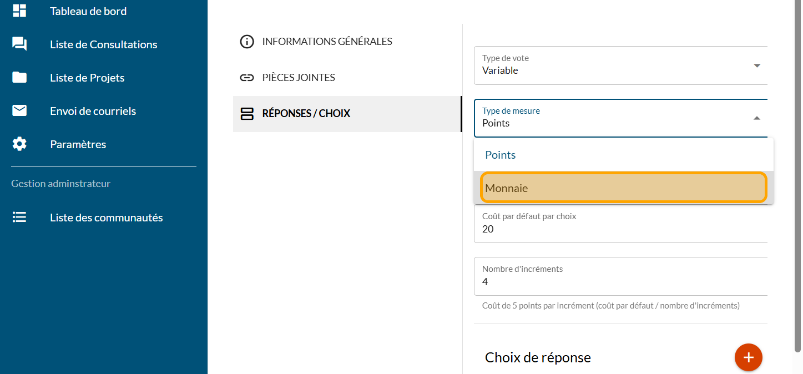Click the Informations générales info icon
This screenshot has width=803, height=374.
pos(247,42)
